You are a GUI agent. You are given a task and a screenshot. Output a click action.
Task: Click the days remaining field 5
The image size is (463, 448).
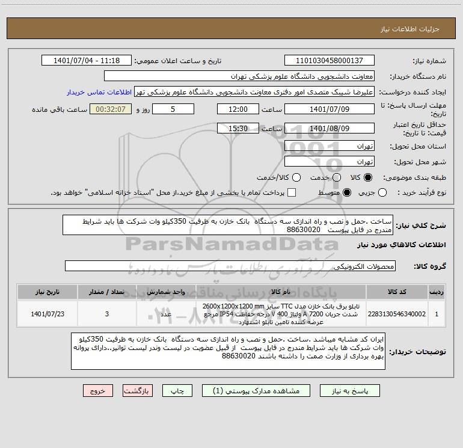pyautogui.click(x=173, y=109)
